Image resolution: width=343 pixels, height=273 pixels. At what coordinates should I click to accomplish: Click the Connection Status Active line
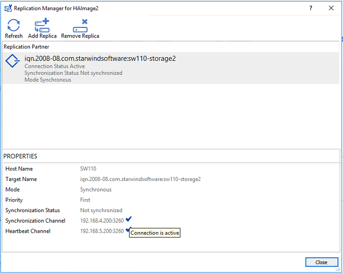(55, 66)
